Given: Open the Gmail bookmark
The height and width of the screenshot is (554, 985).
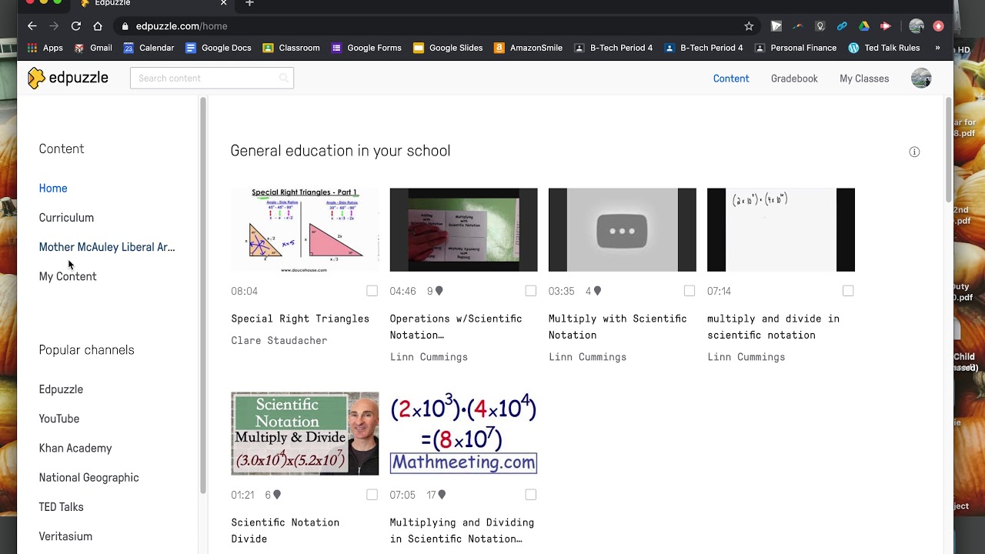Looking at the screenshot, I should (x=93, y=48).
